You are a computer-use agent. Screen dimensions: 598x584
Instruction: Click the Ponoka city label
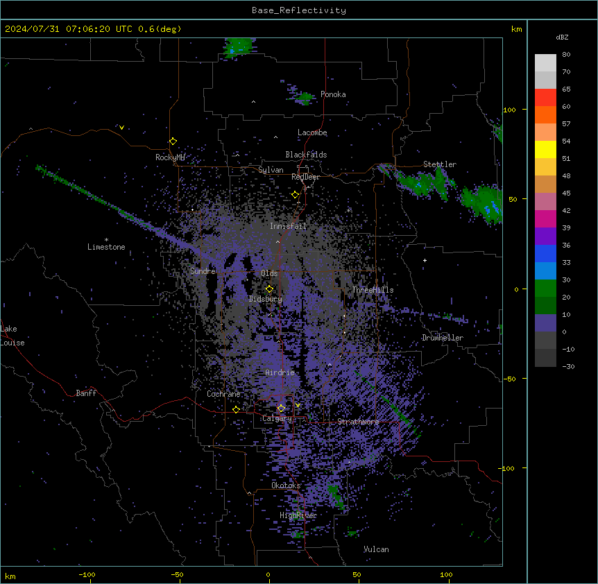[333, 94]
